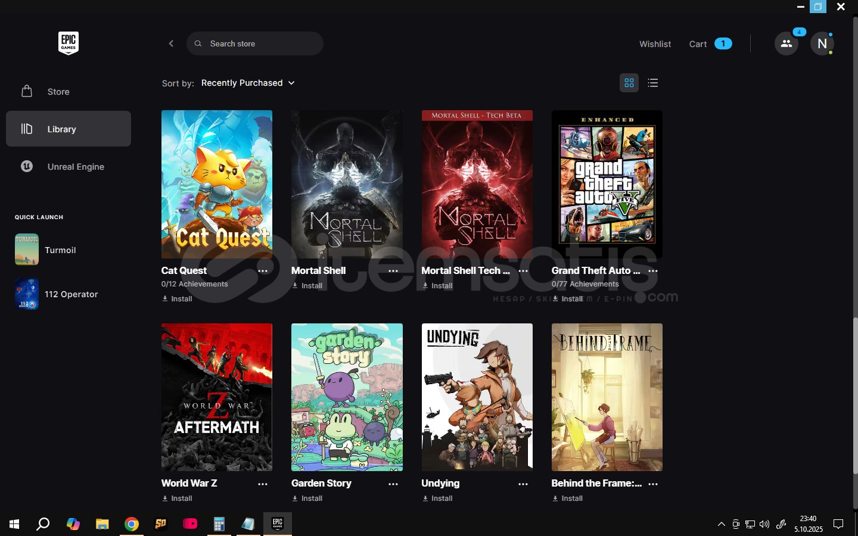Open Mortal Shell Tech Beta cover art
The height and width of the screenshot is (536, 858).
477,184
